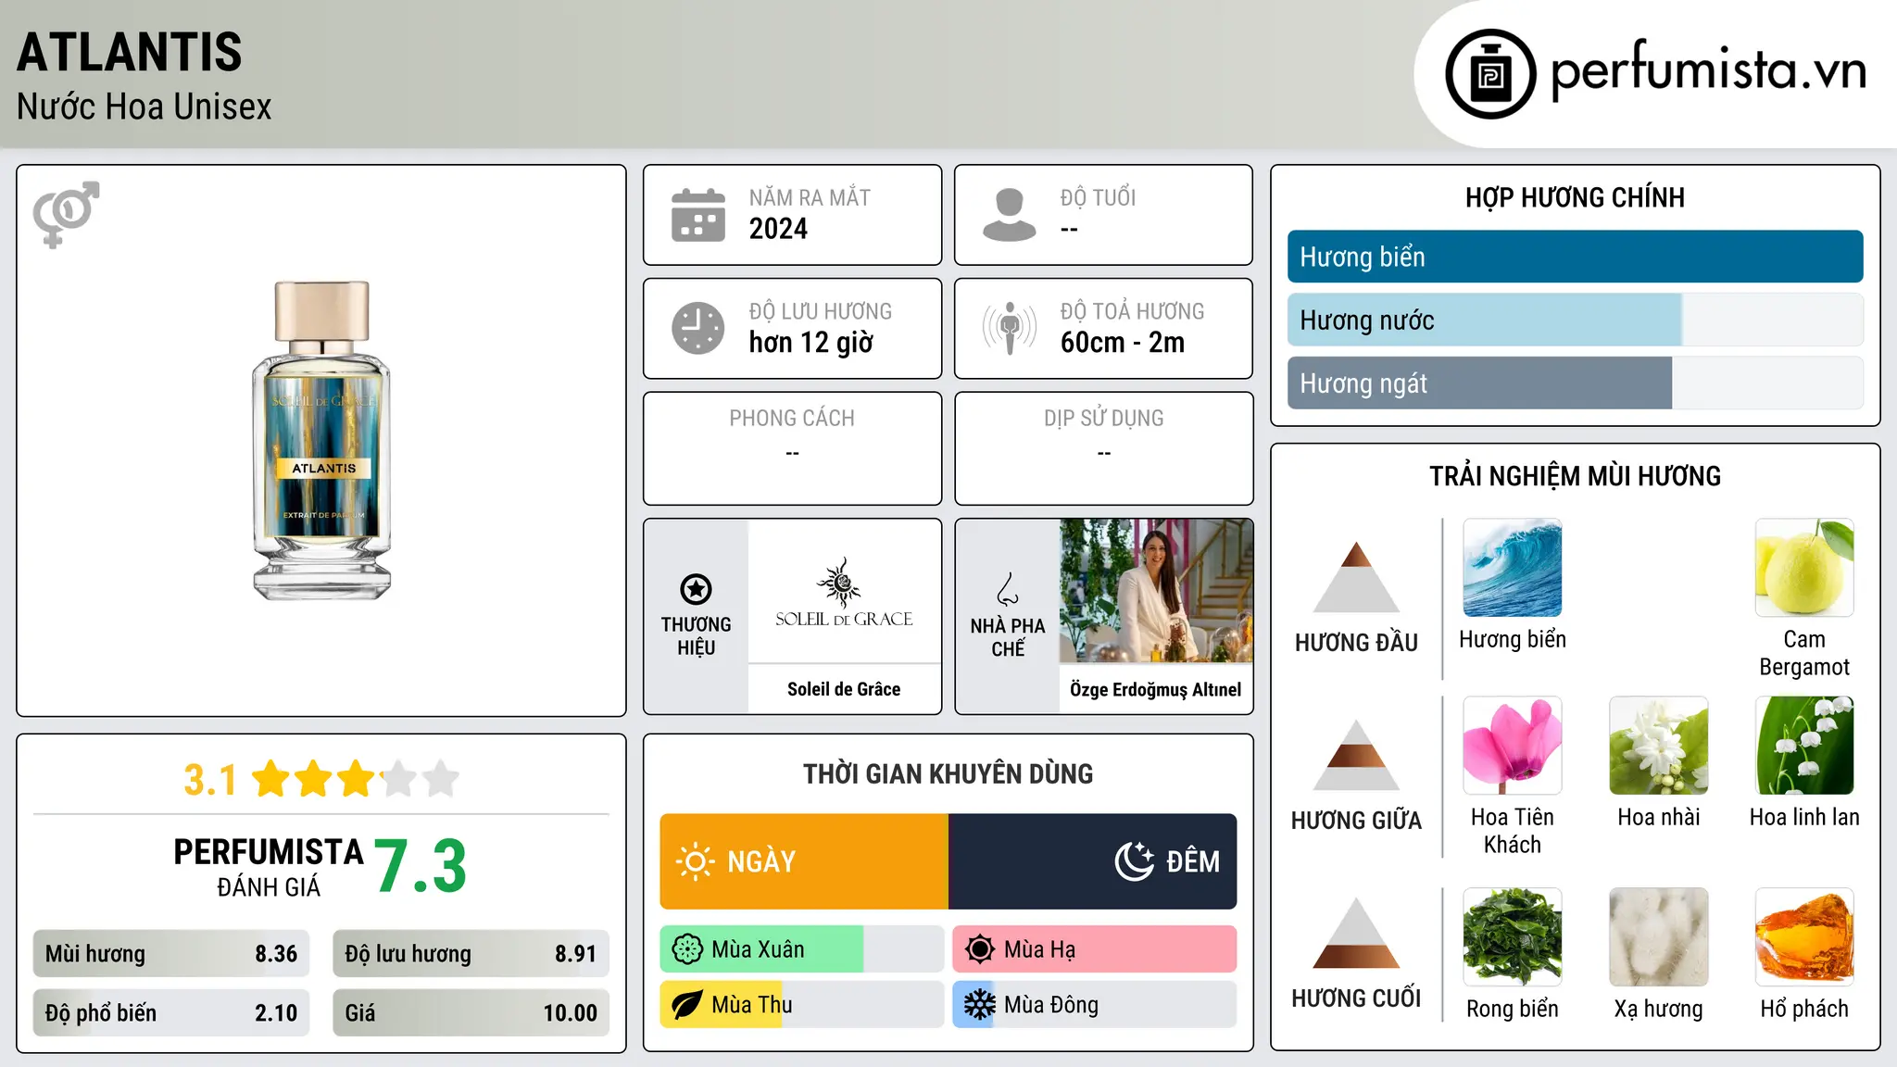The image size is (1897, 1067).
Task: Click the perfumista.vn site name
Action: click(1709, 70)
